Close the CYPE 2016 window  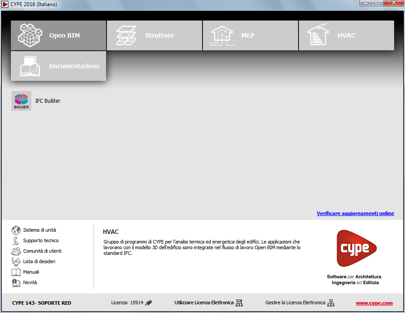(x=394, y=3)
